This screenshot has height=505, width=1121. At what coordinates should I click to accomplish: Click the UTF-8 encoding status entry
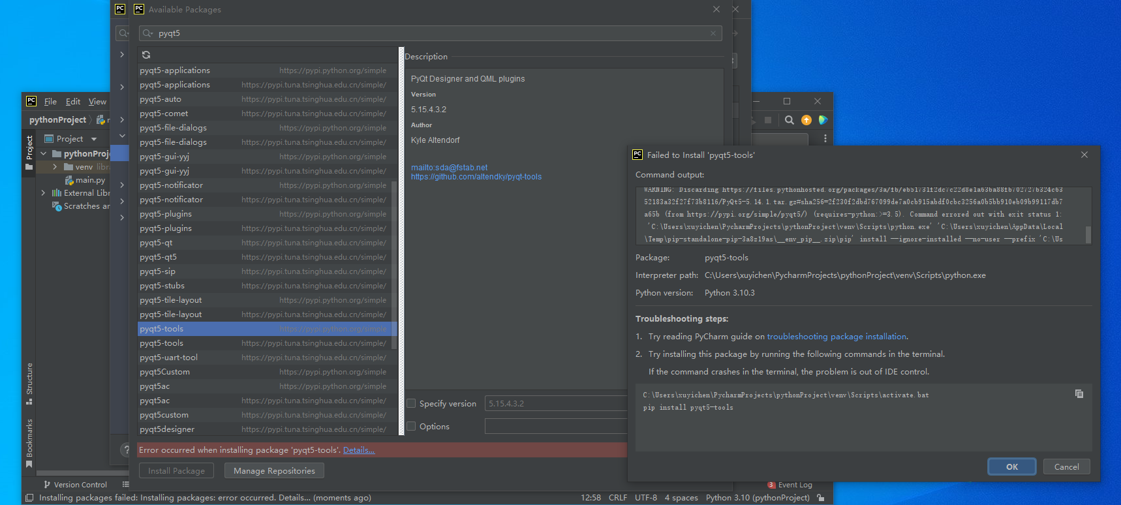[x=646, y=498]
